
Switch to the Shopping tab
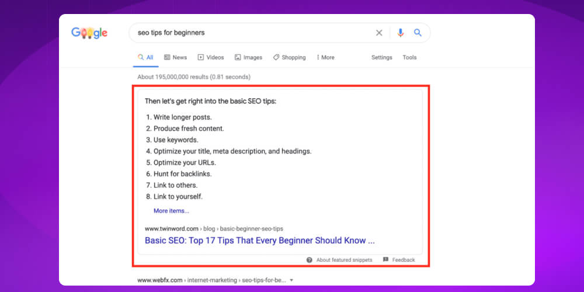click(290, 57)
